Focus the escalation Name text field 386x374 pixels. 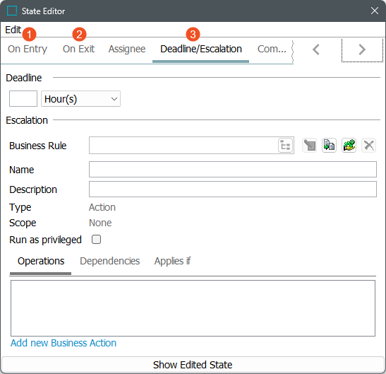[233, 170]
